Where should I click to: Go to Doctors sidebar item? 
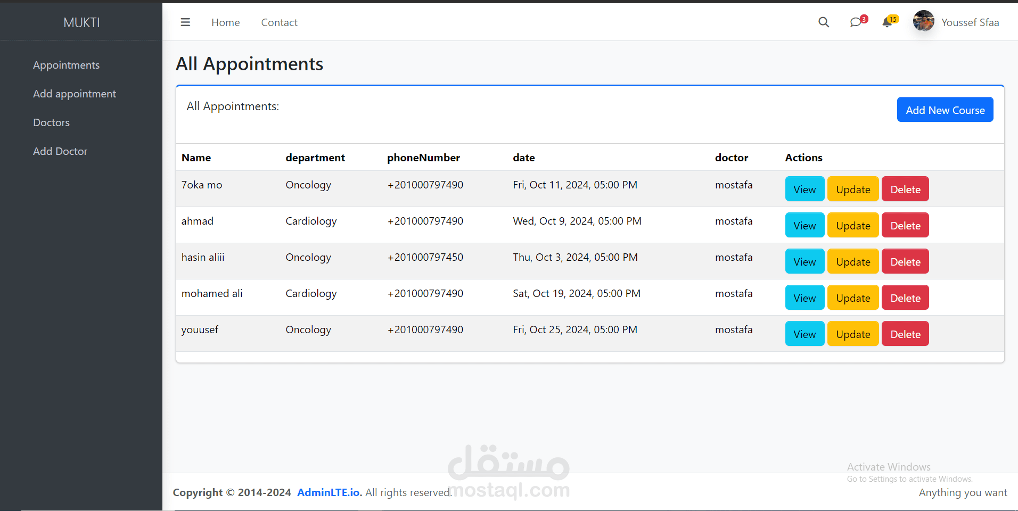pyautogui.click(x=51, y=122)
